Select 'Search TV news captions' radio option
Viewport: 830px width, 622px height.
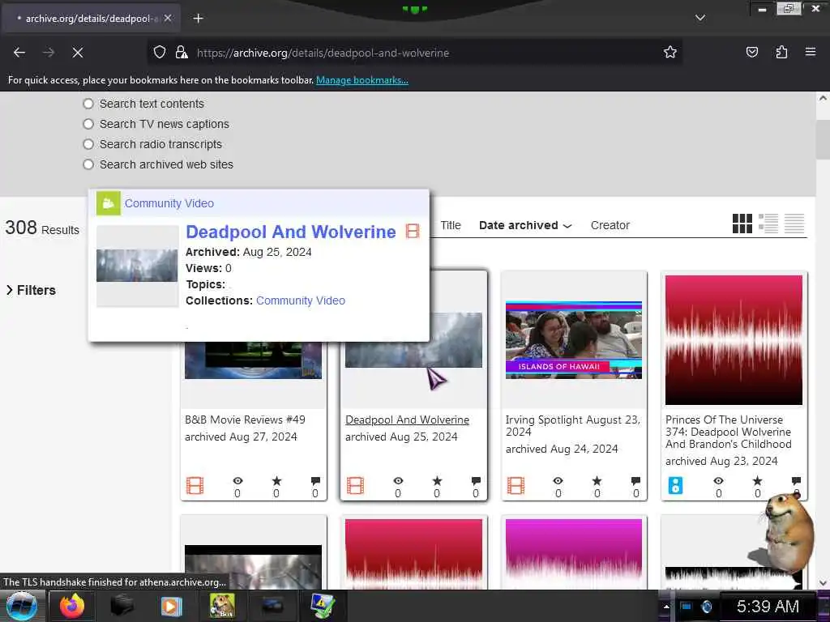coord(88,124)
